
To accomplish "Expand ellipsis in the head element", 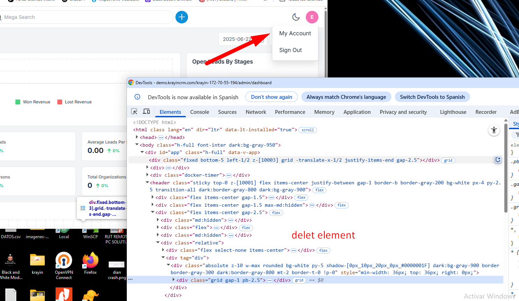I will click(x=161, y=138).
